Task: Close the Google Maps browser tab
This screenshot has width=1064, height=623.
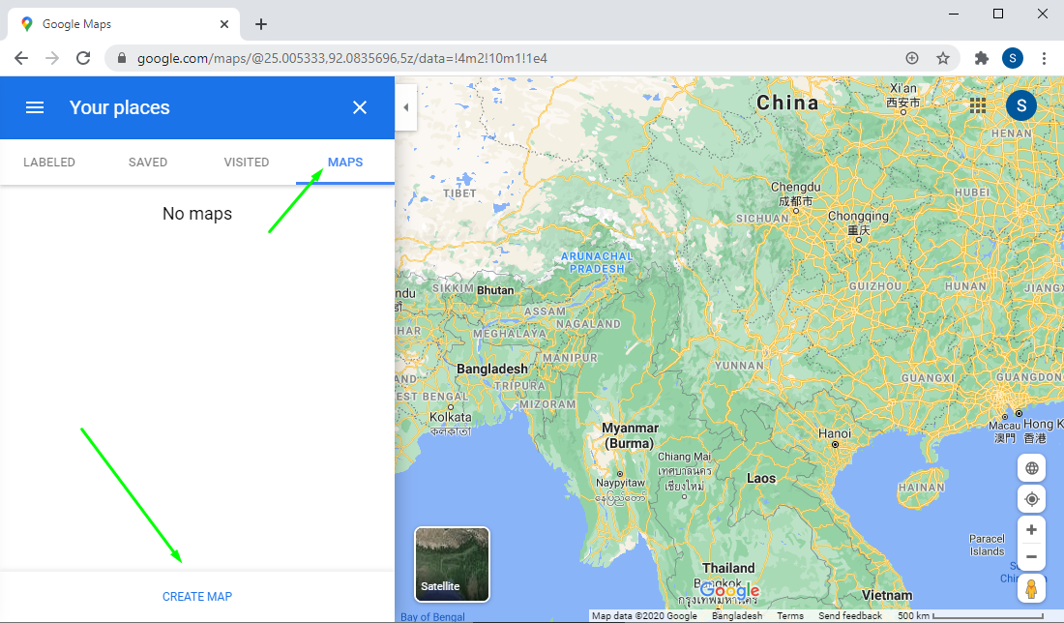Action: [224, 24]
